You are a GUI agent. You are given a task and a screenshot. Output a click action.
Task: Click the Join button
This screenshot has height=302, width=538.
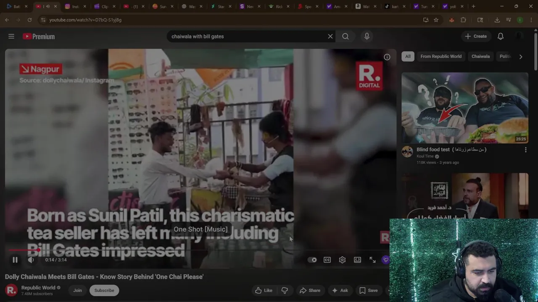(78, 290)
